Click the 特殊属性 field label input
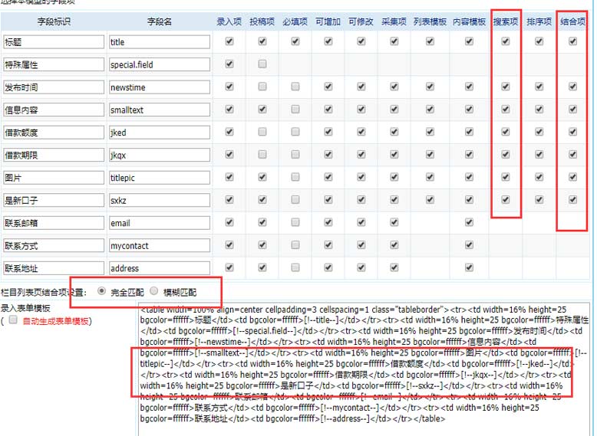 coord(53,64)
